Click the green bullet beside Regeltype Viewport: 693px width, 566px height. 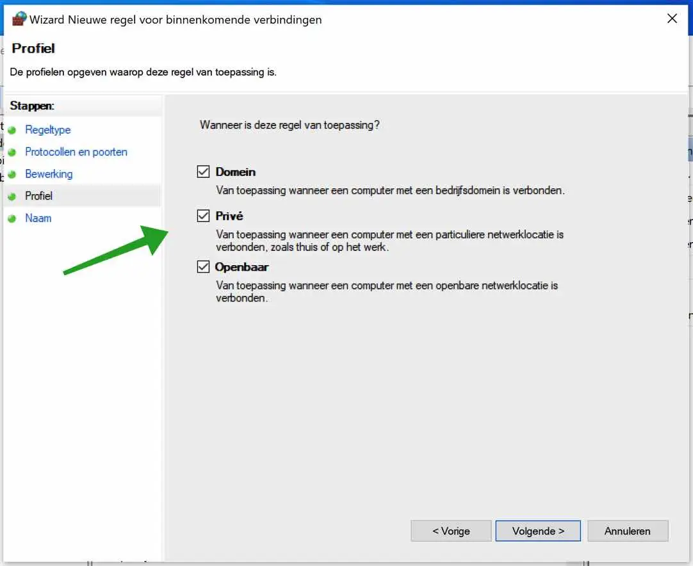click(12, 130)
